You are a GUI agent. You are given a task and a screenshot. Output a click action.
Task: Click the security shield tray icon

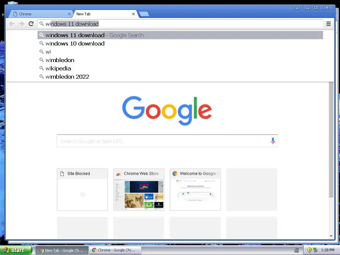[x=309, y=250]
